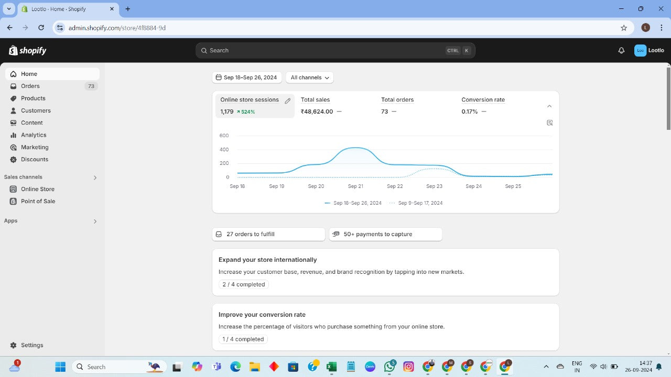Click the 27 orders to fulfill button
Viewport: 671px width, 377px height.
(268, 234)
